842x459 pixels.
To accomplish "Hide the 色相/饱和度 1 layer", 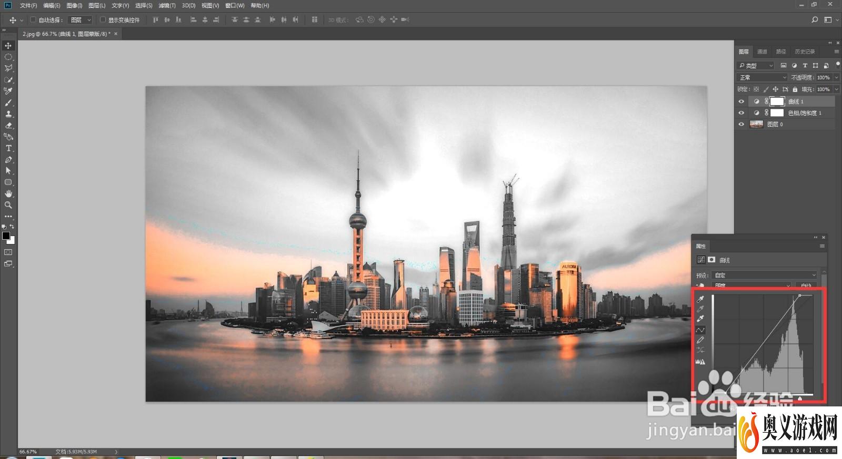I will click(x=741, y=113).
